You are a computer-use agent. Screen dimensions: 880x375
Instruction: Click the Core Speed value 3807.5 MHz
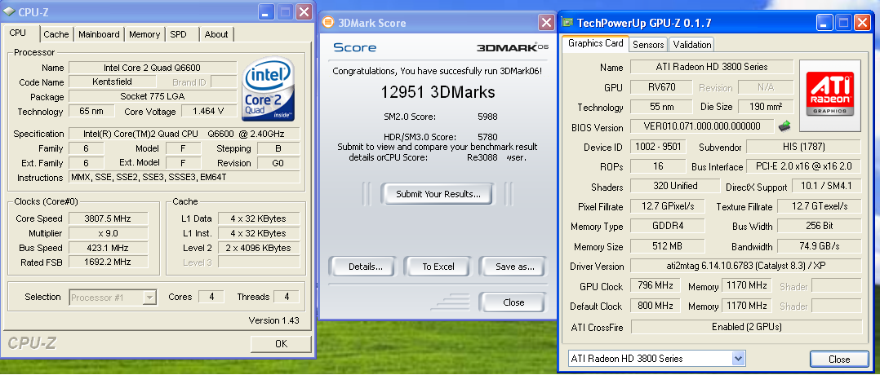pos(108,218)
